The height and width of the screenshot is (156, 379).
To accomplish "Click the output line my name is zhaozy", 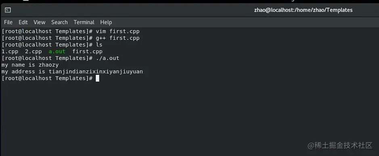I will 30,65.
